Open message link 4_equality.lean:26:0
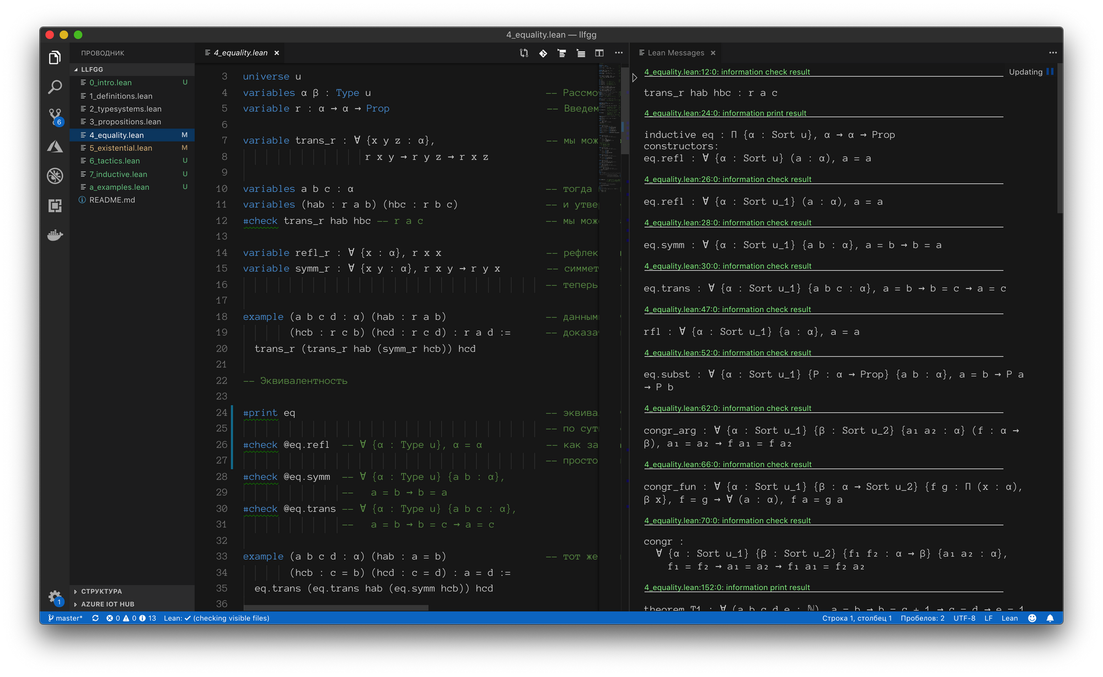The width and height of the screenshot is (1103, 677). click(727, 179)
